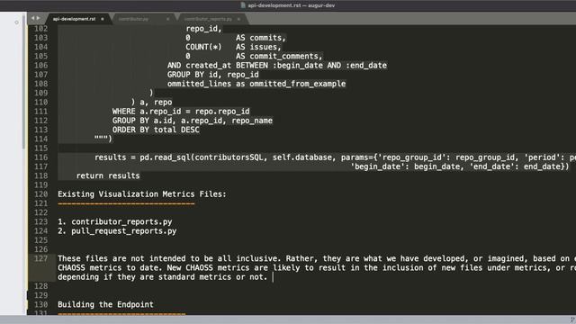Click line number 130 in gutter

pyautogui.click(x=40, y=304)
